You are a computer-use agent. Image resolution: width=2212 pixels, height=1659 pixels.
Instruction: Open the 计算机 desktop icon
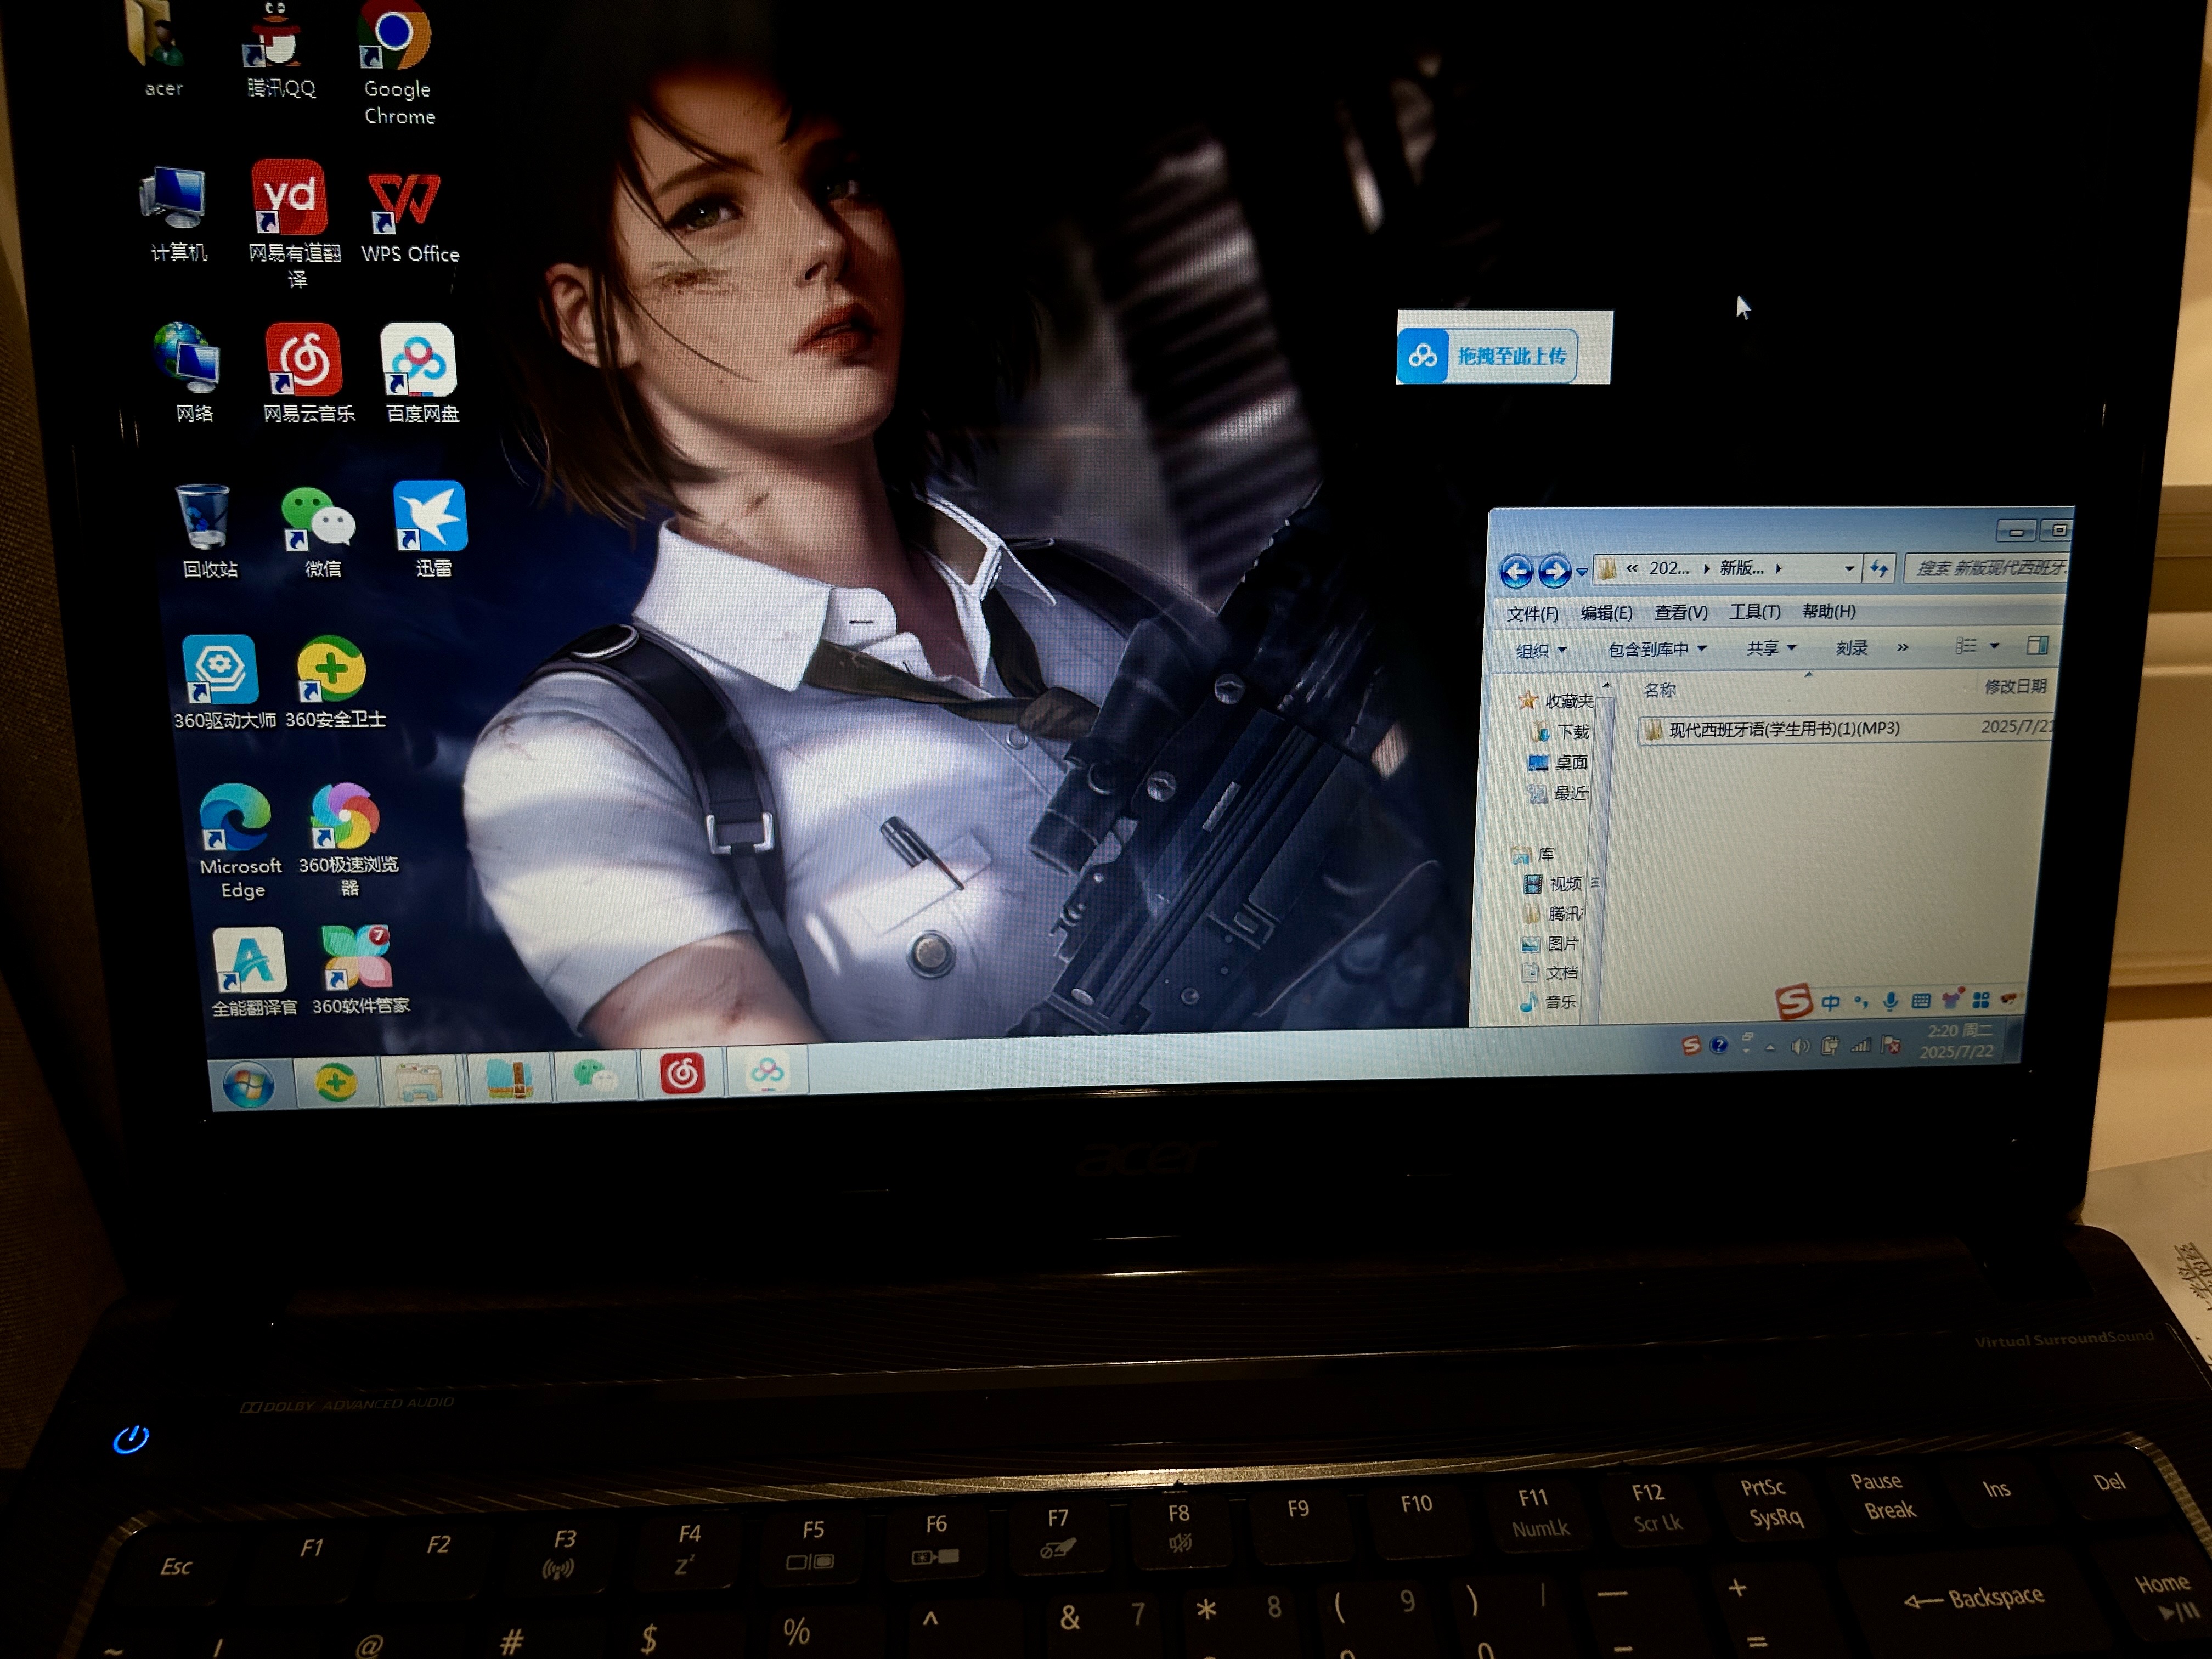(176, 214)
